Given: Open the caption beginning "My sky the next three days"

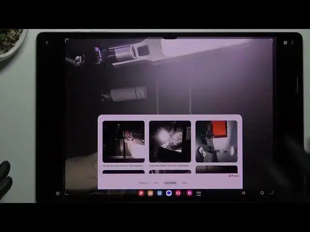Looking at the screenshot, I should (x=123, y=166).
